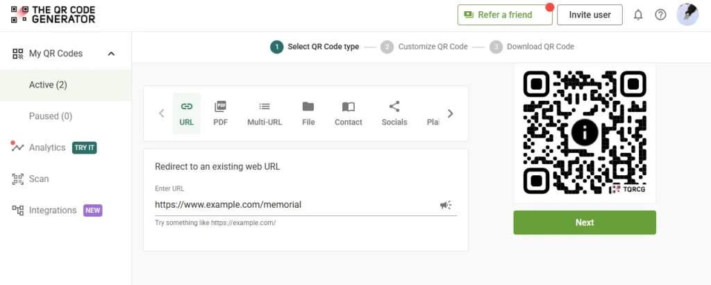Click the green Next button

pos(585,222)
